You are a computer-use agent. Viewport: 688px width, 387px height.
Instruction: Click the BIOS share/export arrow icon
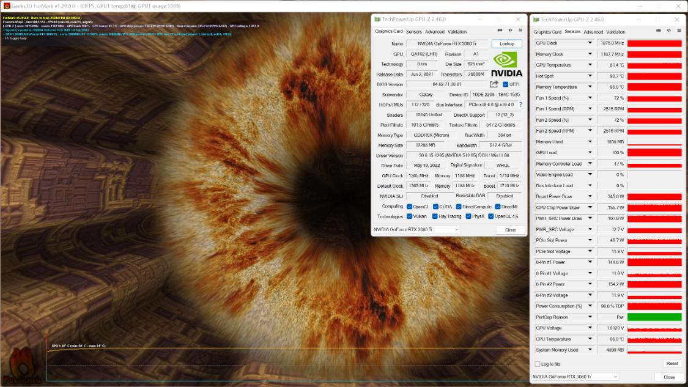[494, 84]
